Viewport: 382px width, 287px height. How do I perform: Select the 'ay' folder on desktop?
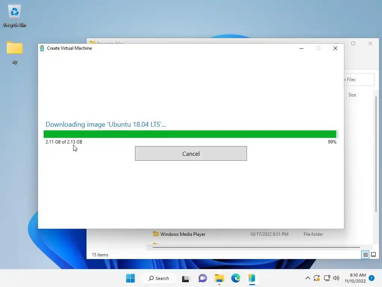(x=15, y=52)
